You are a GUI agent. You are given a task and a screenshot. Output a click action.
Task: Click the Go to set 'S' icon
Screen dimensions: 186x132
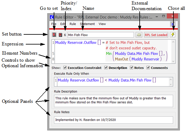[x=54, y=35]
